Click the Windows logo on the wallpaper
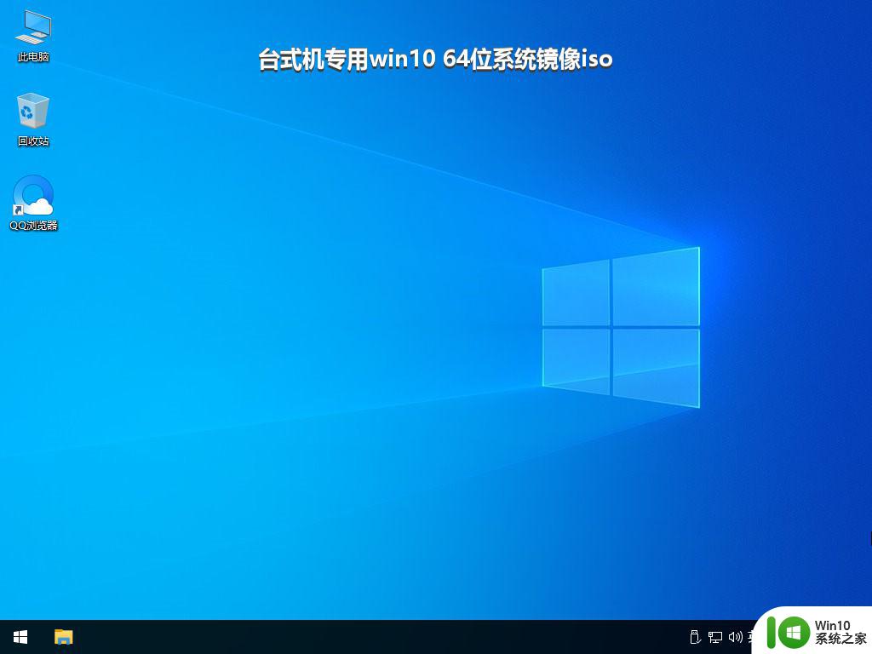The height and width of the screenshot is (654, 872). point(620,326)
